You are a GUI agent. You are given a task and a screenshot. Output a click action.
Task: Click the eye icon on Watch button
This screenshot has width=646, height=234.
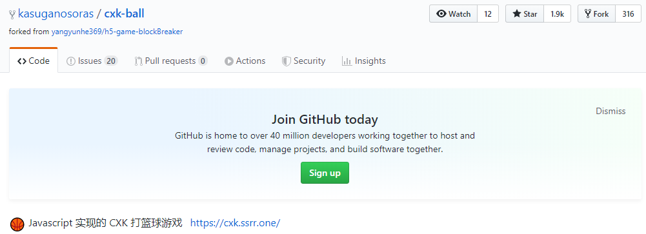tap(441, 14)
